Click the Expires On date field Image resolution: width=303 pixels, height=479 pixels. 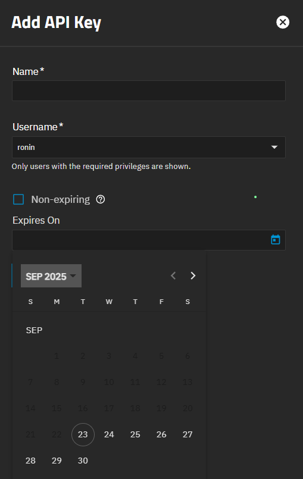(149, 240)
